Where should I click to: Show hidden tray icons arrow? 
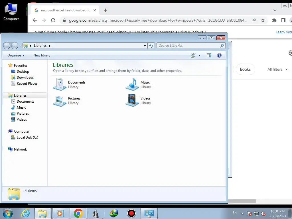tap(242, 214)
